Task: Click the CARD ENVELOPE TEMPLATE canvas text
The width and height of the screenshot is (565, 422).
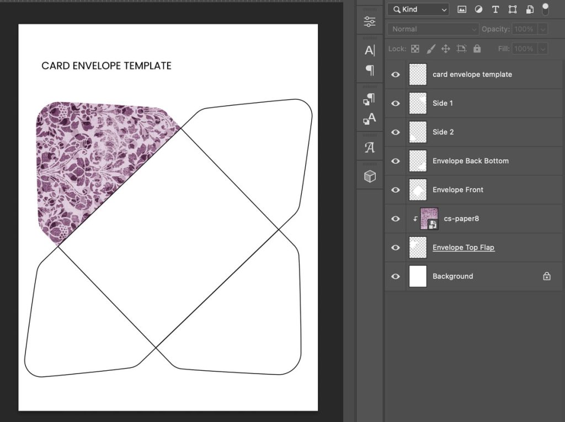Action: (x=106, y=66)
